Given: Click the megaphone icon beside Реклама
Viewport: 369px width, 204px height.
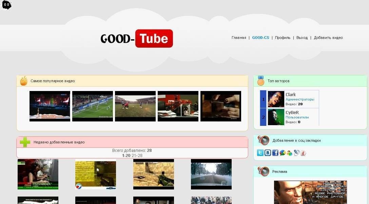Looking at the screenshot, I should pyautogui.click(x=263, y=172).
